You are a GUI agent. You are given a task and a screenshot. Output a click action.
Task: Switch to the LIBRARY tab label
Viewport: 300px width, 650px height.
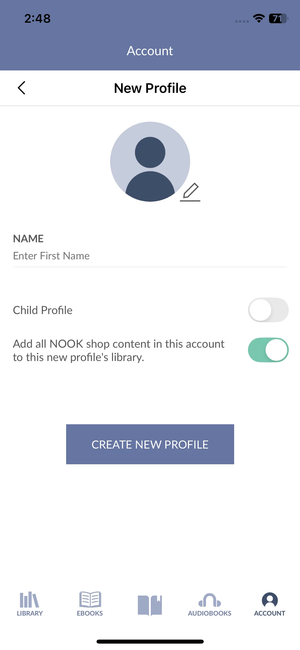tap(30, 613)
